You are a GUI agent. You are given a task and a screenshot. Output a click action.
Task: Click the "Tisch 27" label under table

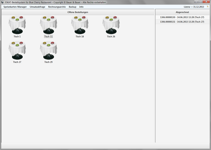point(17,62)
